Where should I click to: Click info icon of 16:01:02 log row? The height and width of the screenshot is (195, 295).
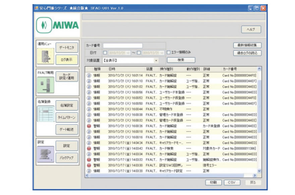(89, 87)
